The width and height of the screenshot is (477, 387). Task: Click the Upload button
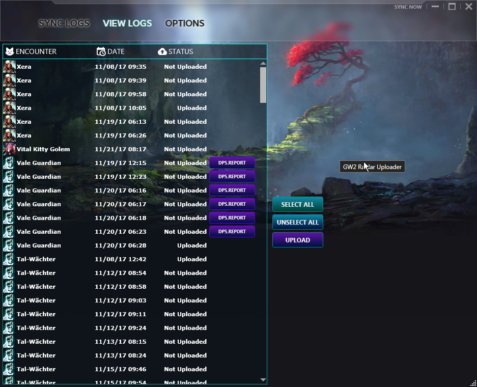click(297, 240)
